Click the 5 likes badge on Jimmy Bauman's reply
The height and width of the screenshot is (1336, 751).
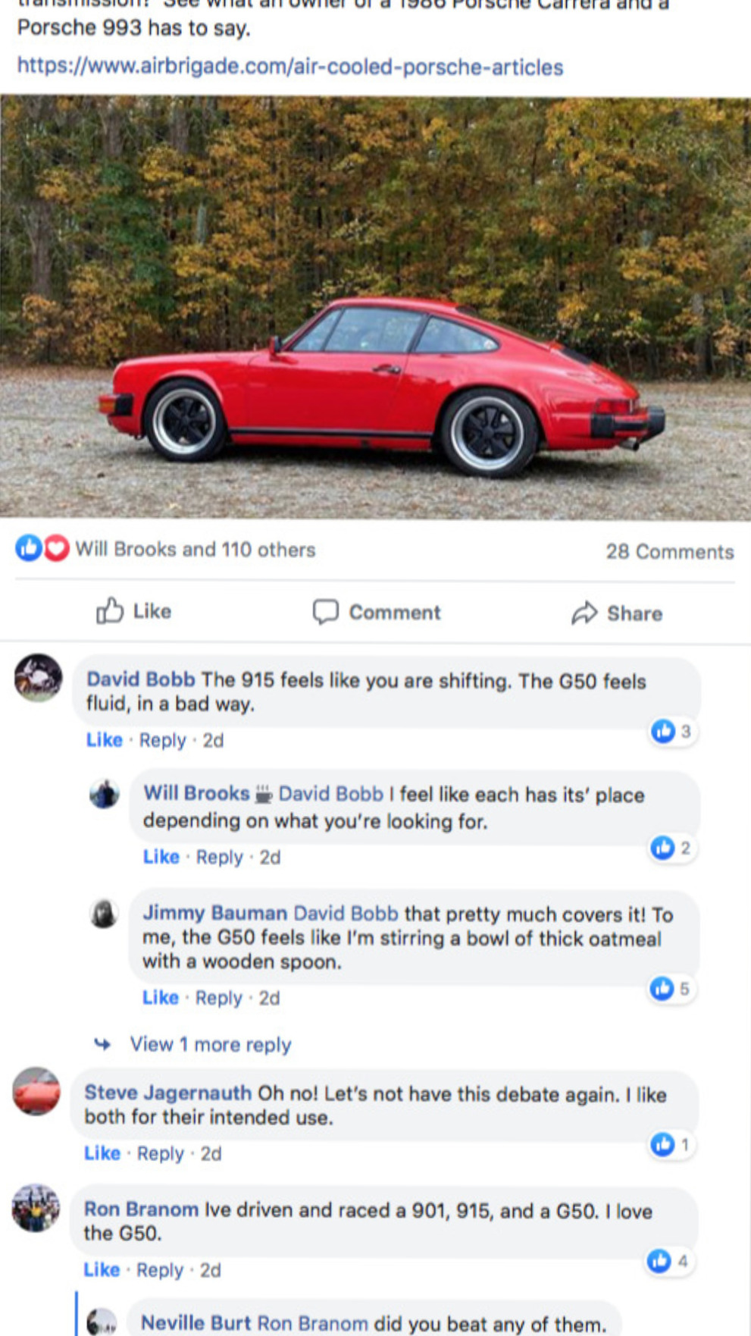click(x=672, y=988)
